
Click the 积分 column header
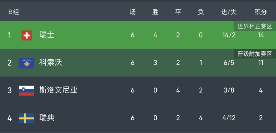[260, 12]
